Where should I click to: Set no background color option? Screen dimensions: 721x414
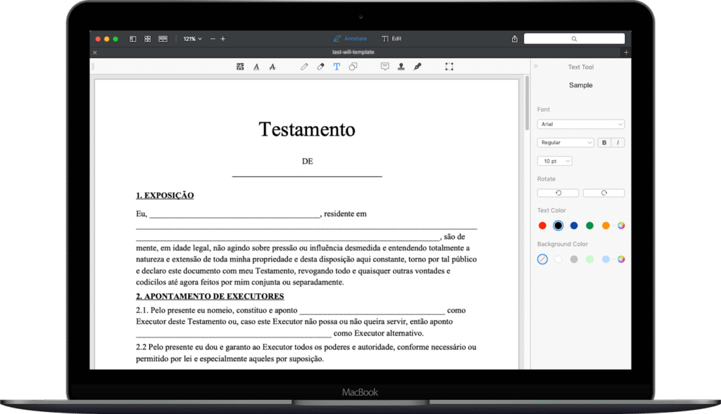(542, 259)
